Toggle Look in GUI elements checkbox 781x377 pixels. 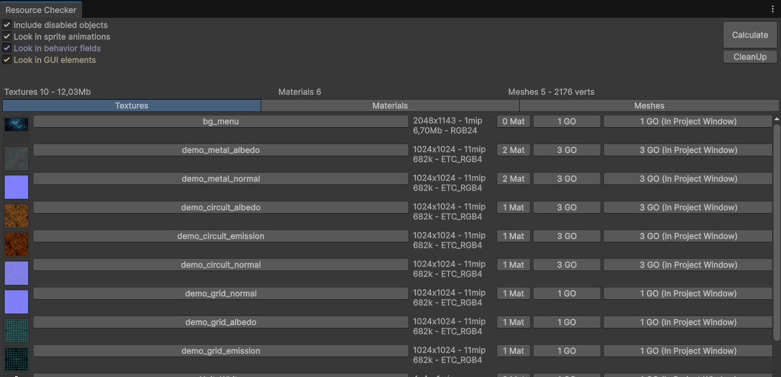(x=7, y=59)
